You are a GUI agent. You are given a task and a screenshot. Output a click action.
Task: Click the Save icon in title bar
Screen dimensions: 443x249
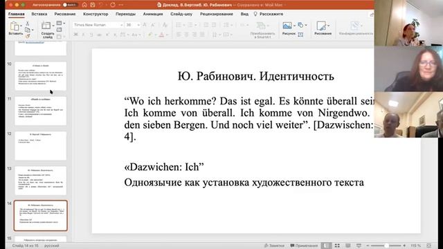point(93,5)
